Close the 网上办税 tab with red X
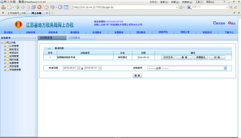This screenshot has width=241, height=138. click(47, 13)
